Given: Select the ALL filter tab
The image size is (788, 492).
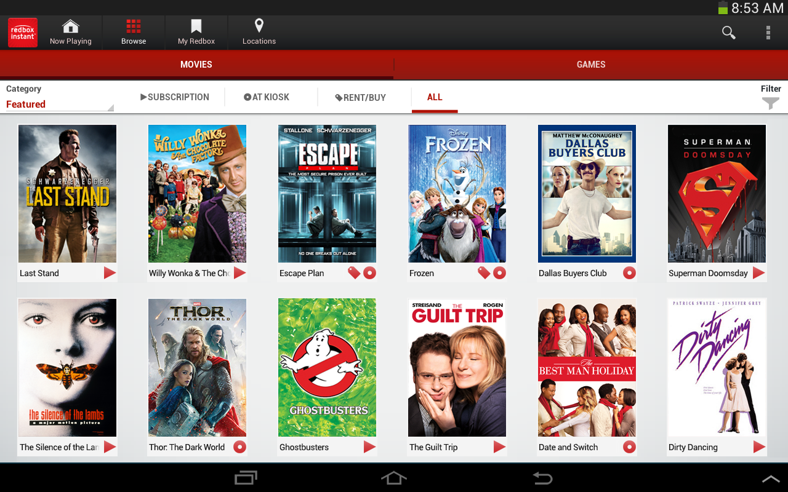Looking at the screenshot, I should point(435,97).
